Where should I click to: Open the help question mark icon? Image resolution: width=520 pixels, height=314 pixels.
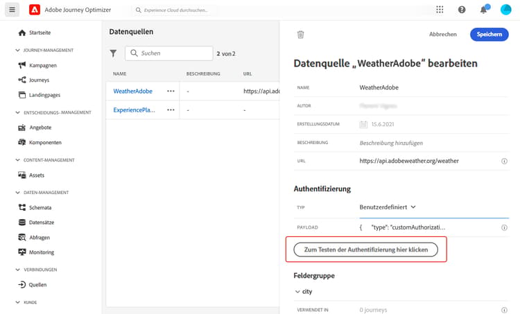[462, 10]
